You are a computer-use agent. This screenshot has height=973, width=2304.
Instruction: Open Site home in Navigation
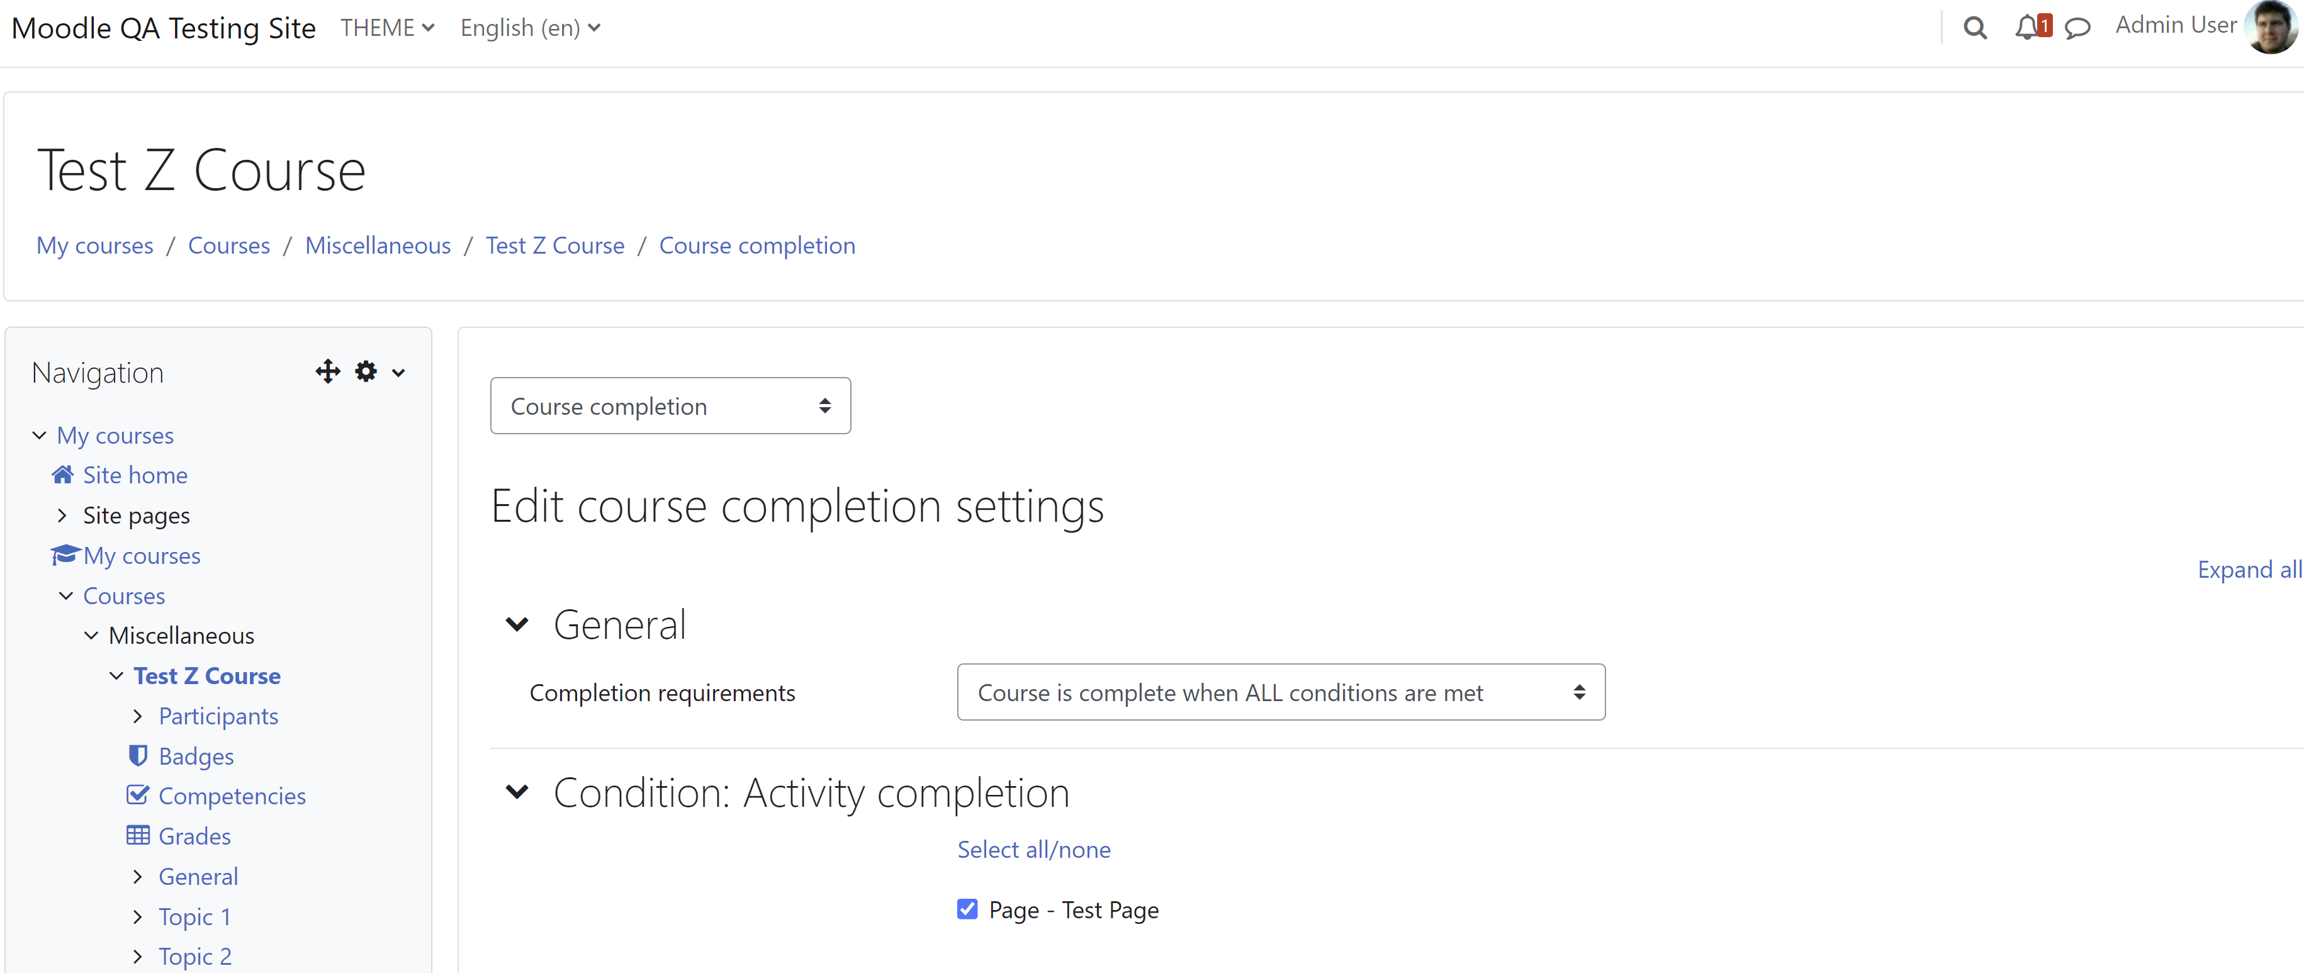click(x=135, y=475)
